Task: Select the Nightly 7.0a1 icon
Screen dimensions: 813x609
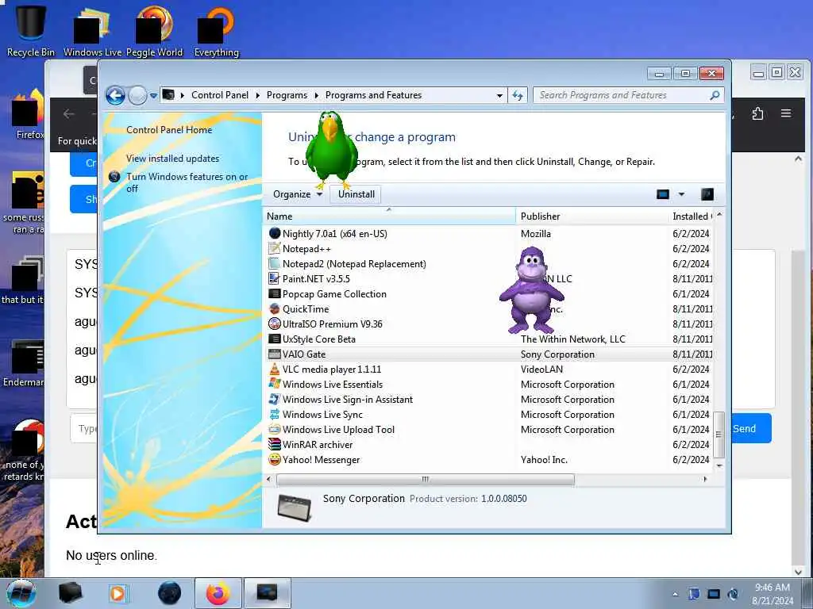Action: click(x=274, y=234)
